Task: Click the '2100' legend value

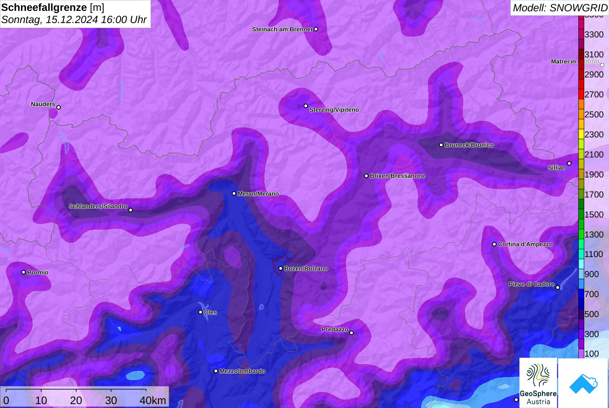Action: tap(594, 154)
